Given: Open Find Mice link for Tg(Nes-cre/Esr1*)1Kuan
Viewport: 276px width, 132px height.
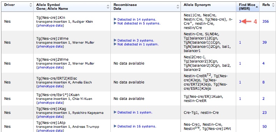Looking at the screenshot, I should pyautogui.click(x=240, y=98).
